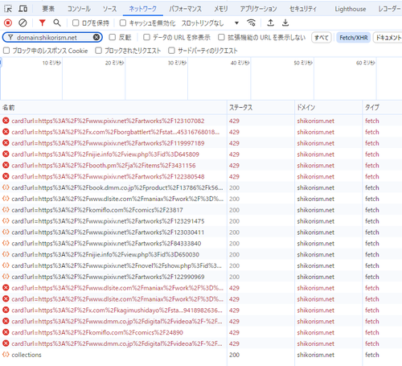Switch to the コンソール tab
Screen dimensions: 402x366
click(x=79, y=9)
